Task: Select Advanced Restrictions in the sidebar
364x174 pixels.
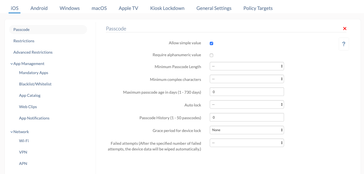Action: [33, 52]
